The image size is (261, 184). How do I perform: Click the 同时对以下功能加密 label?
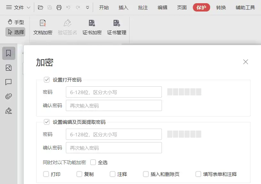[x=64, y=162]
